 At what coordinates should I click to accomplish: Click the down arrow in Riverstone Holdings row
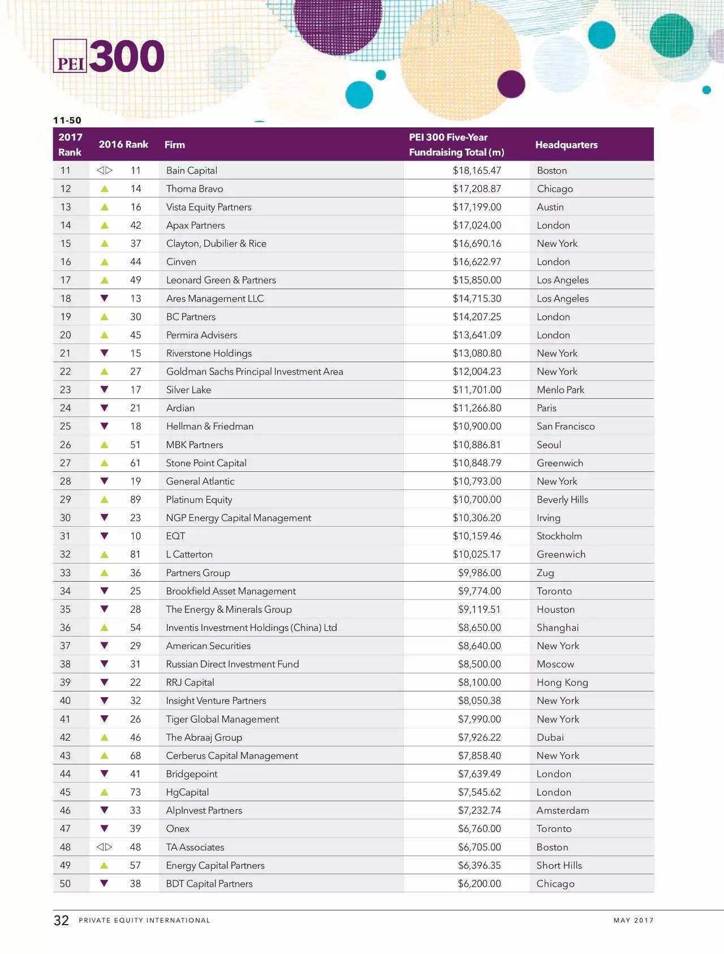(x=104, y=353)
